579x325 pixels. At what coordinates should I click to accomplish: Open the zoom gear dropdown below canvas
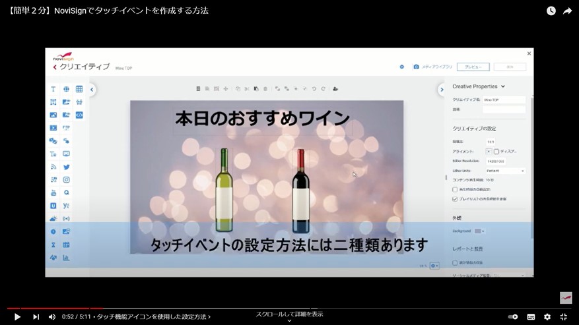click(434, 266)
